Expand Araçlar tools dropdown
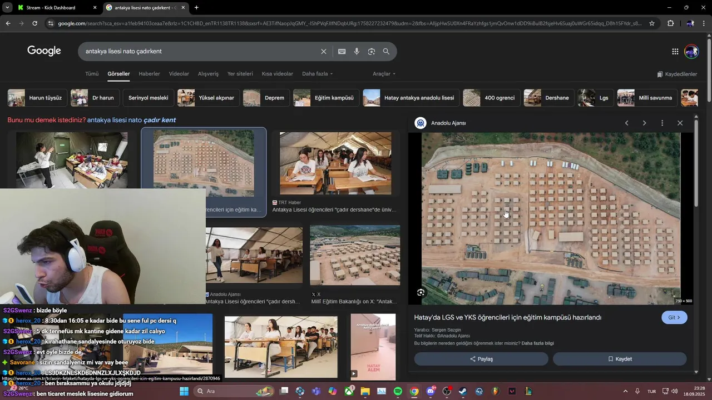The width and height of the screenshot is (712, 400). coord(384,74)
